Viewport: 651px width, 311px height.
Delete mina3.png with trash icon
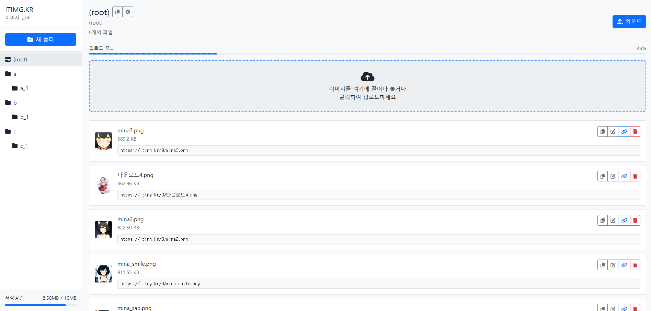[635, 132]
